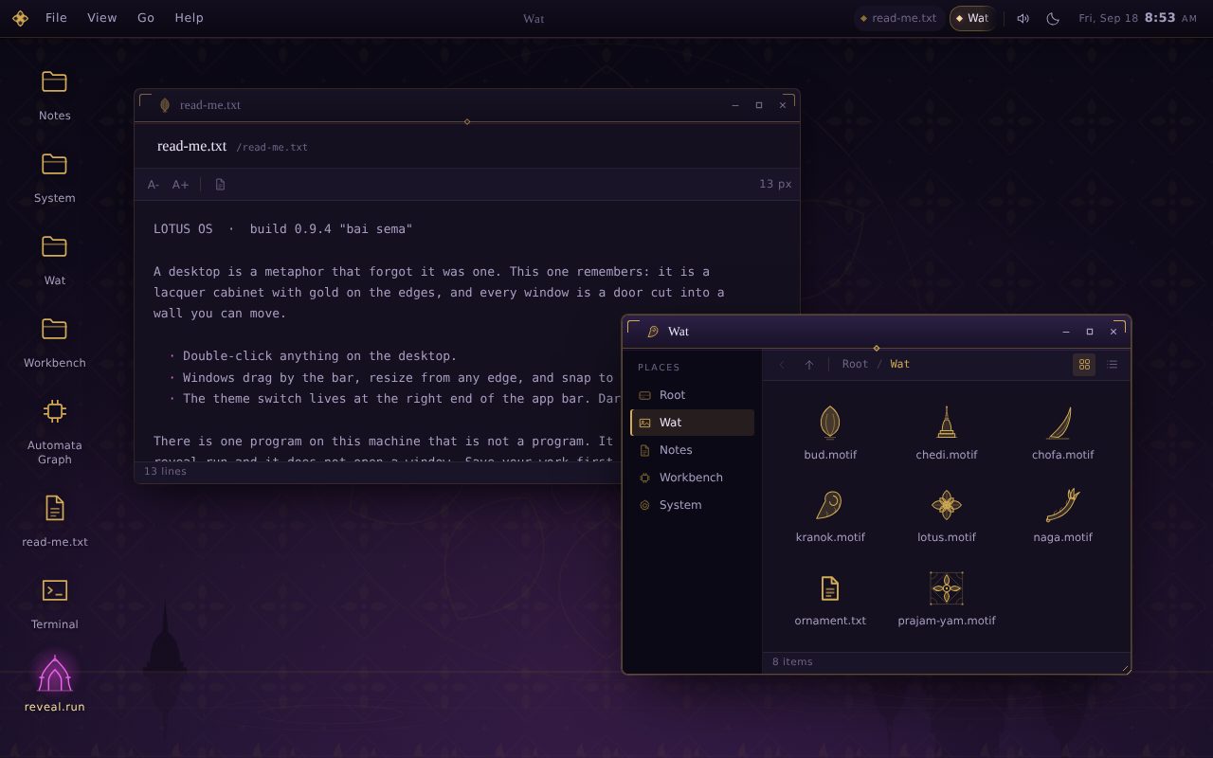Select Notes in the Places sidebar
The image size is (1213, 758).
(x=692, y=450)
